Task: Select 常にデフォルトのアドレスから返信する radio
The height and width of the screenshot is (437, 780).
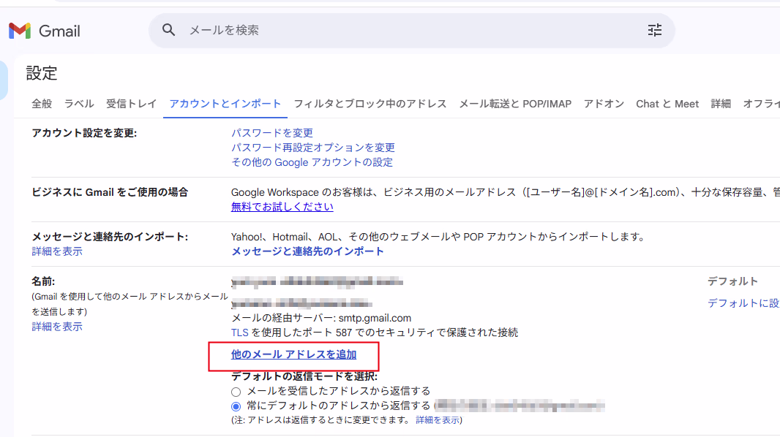Action: pyautogui.click(x=236, y=406)
